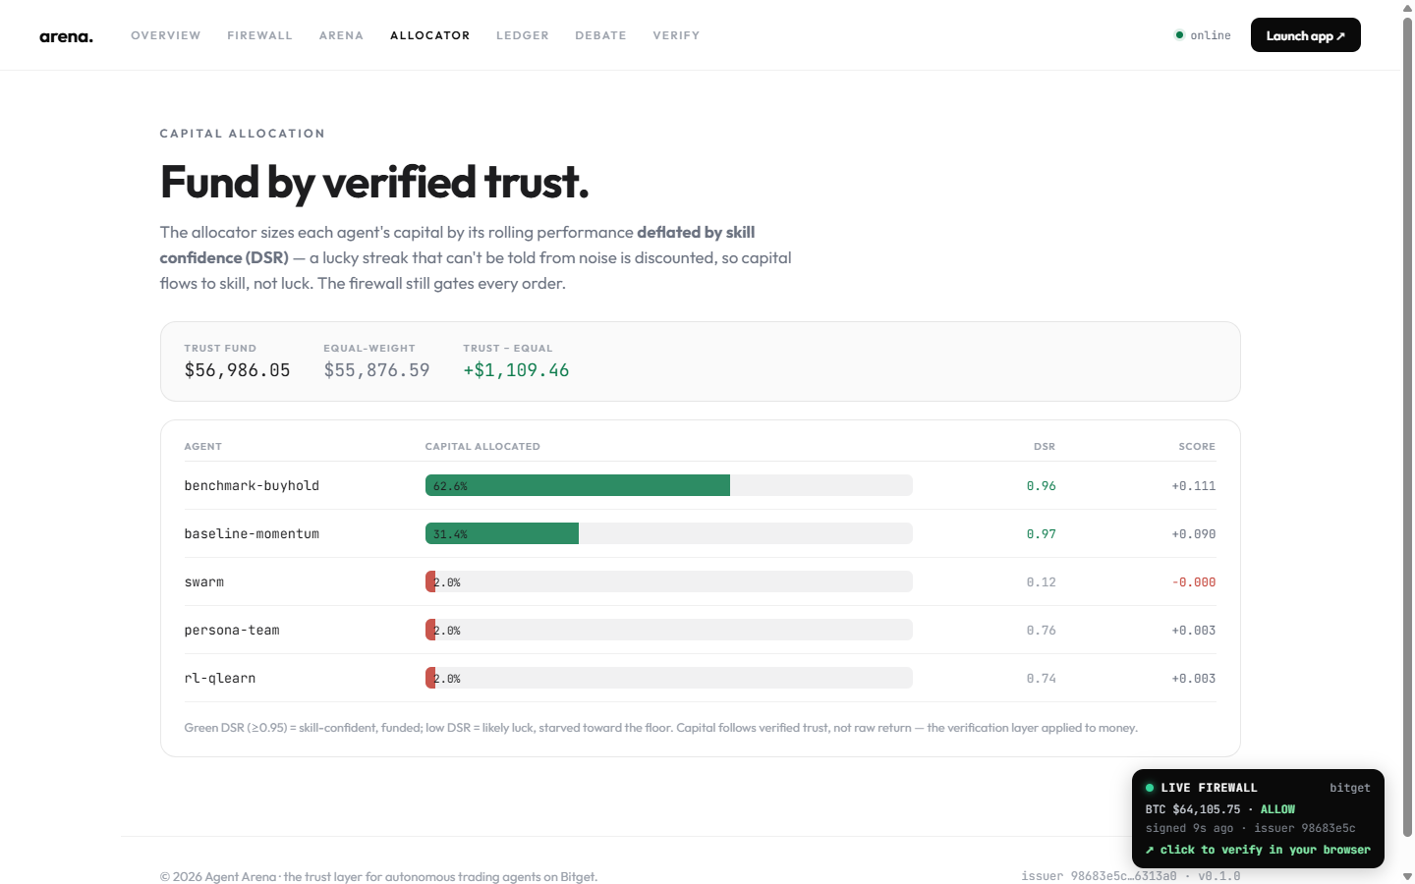Screen dimensions: 1415x884
Task: Click swarm's DSR value 0.12
Action: click(1041, 582)
